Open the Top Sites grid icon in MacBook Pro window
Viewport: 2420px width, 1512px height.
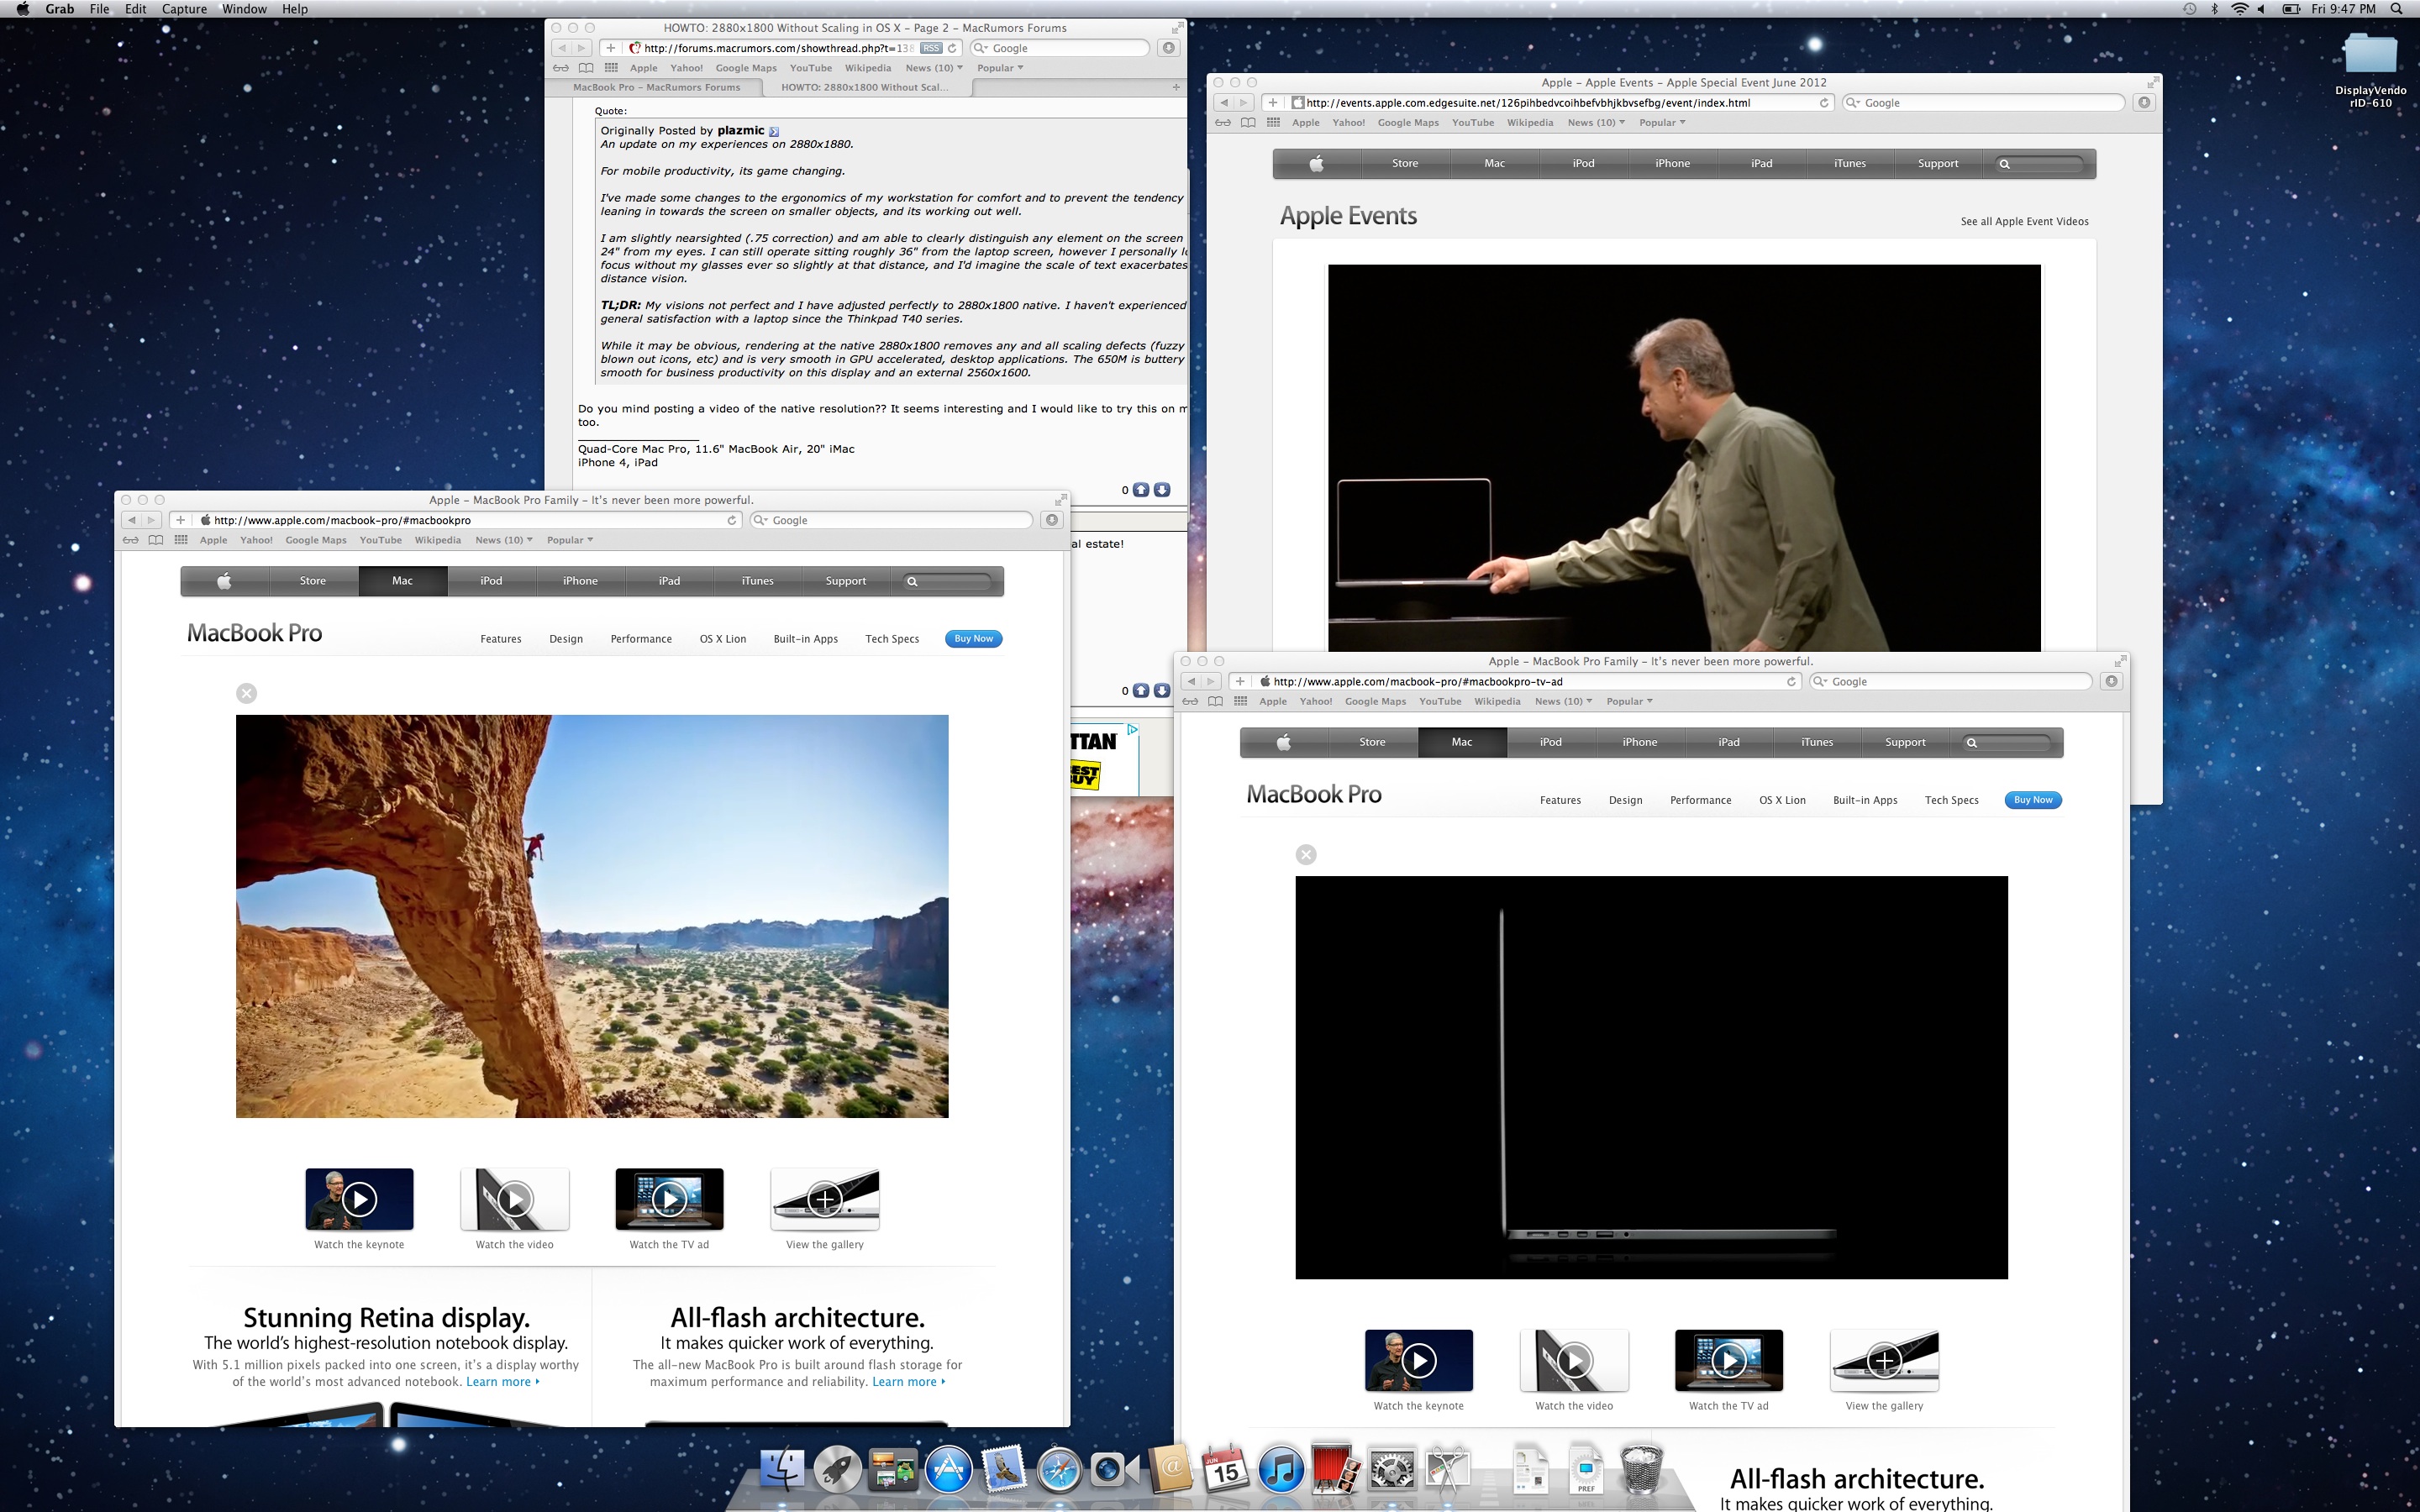click(181, 540)
